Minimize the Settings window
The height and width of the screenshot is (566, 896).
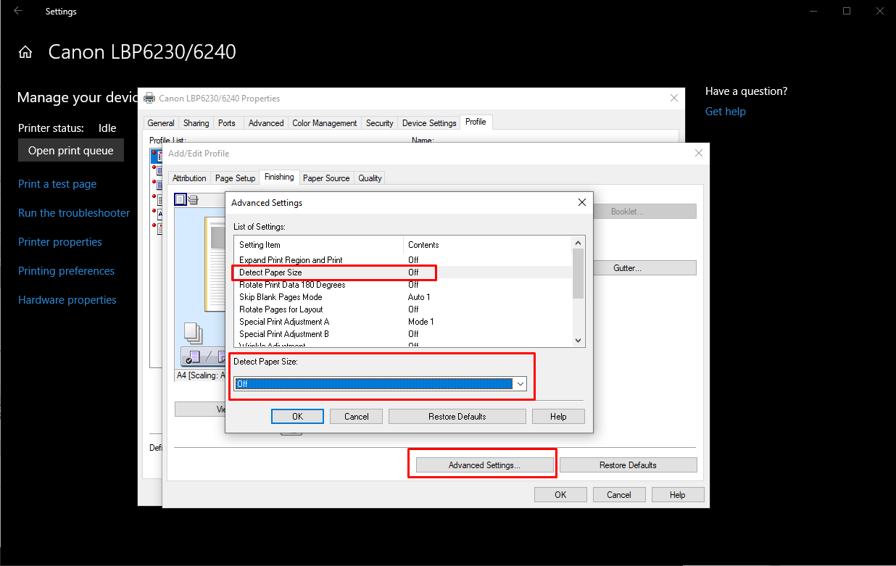point(813,11)
